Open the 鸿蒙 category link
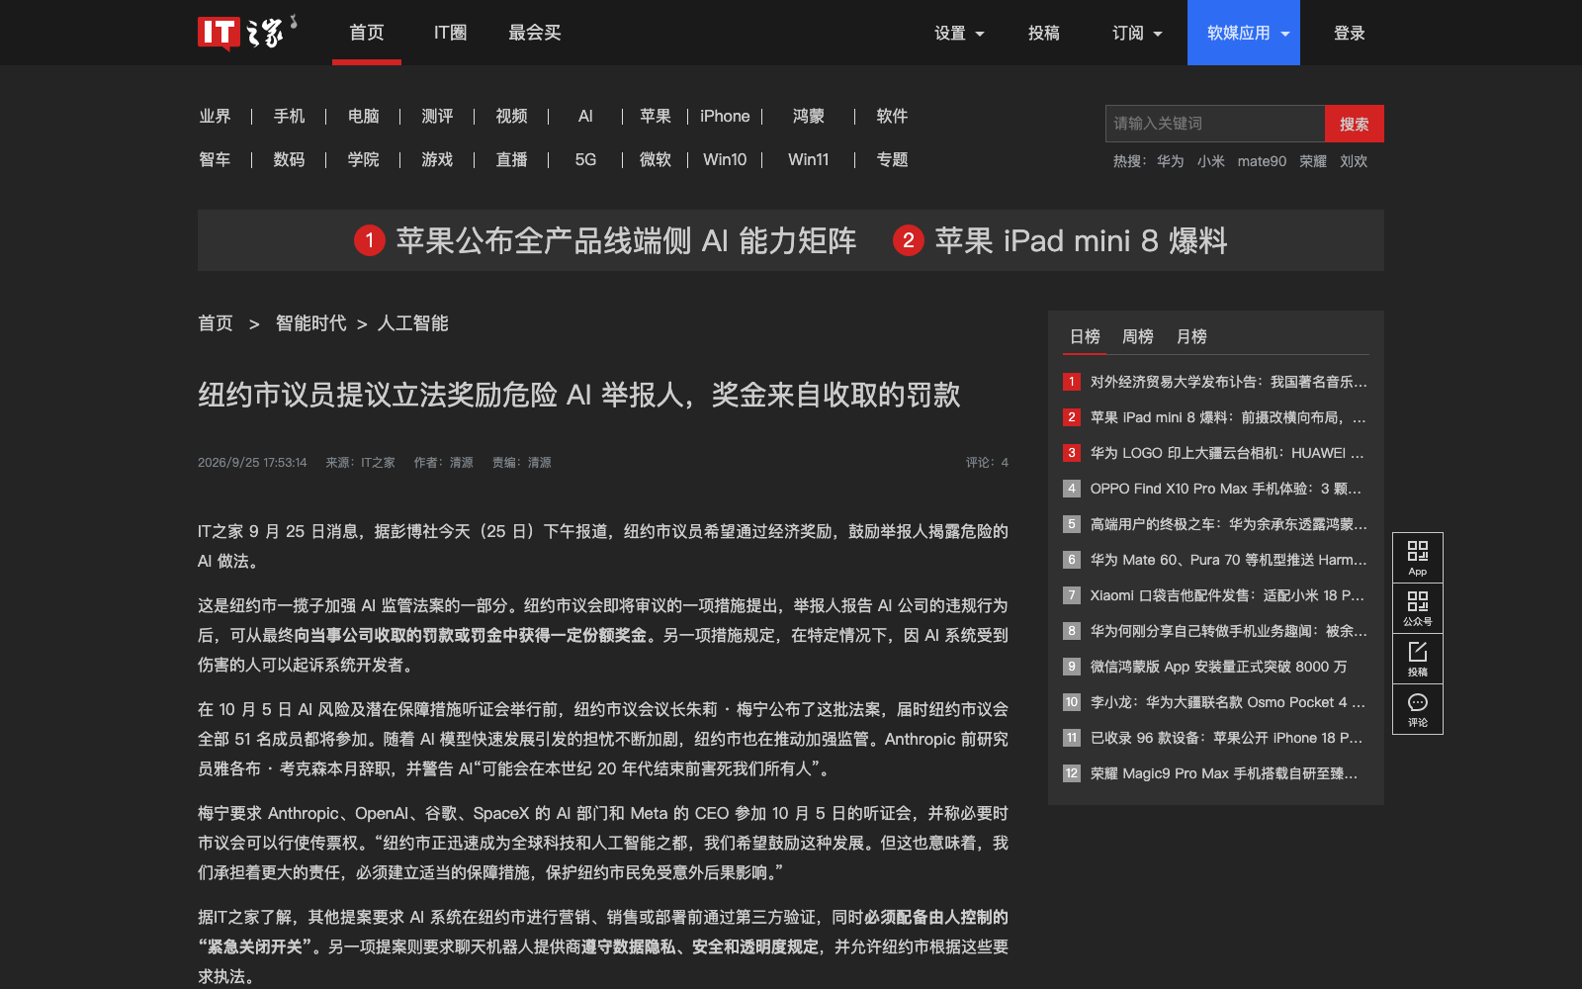Image resolution: width=1582 pixels, height=989 pixels. point(808,116)
